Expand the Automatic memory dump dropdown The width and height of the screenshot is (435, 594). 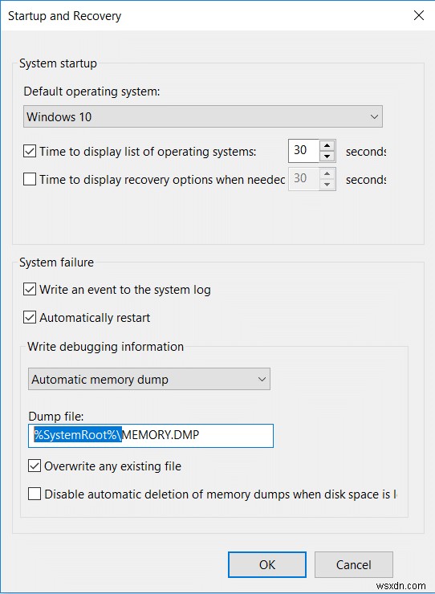pyautogui.click(x=149, y=379)
